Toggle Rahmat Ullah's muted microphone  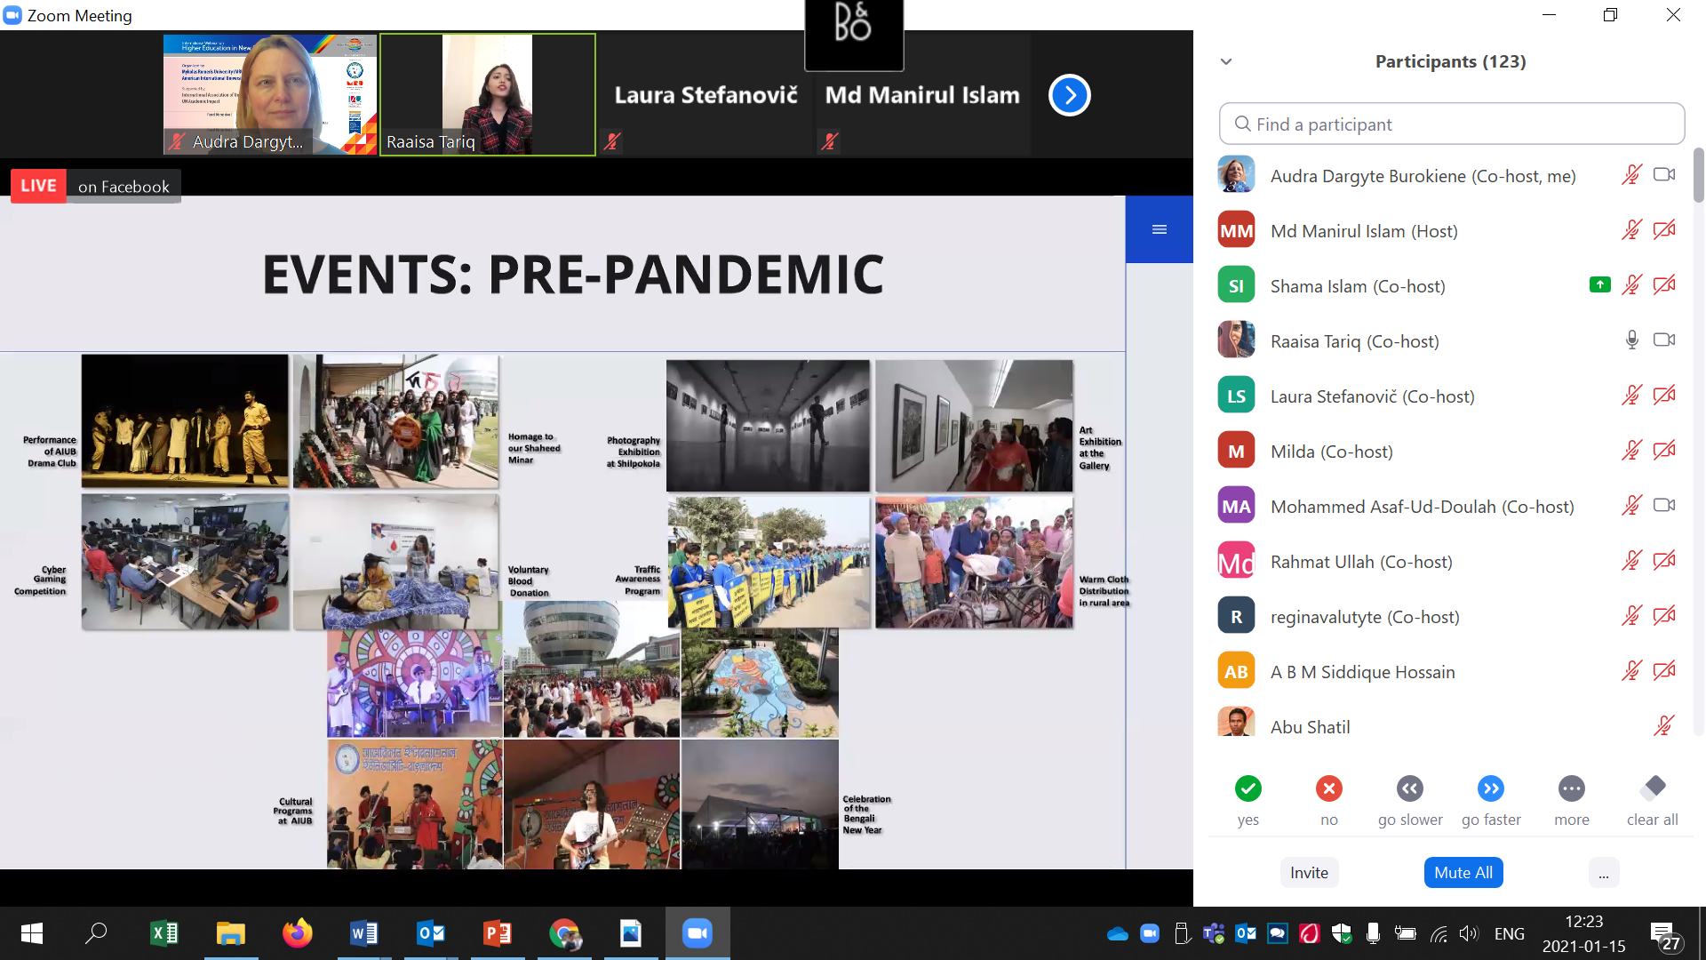(1631, 561)
